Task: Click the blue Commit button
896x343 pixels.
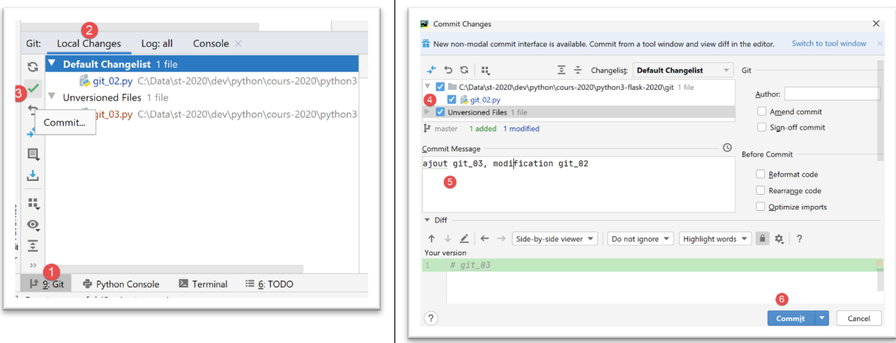Action: pos(790,318)
